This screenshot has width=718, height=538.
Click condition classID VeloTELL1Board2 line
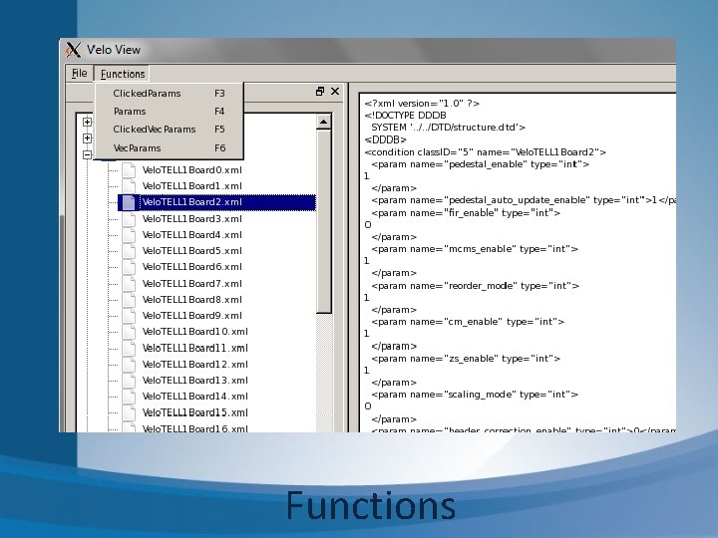[x=485, y=151]
